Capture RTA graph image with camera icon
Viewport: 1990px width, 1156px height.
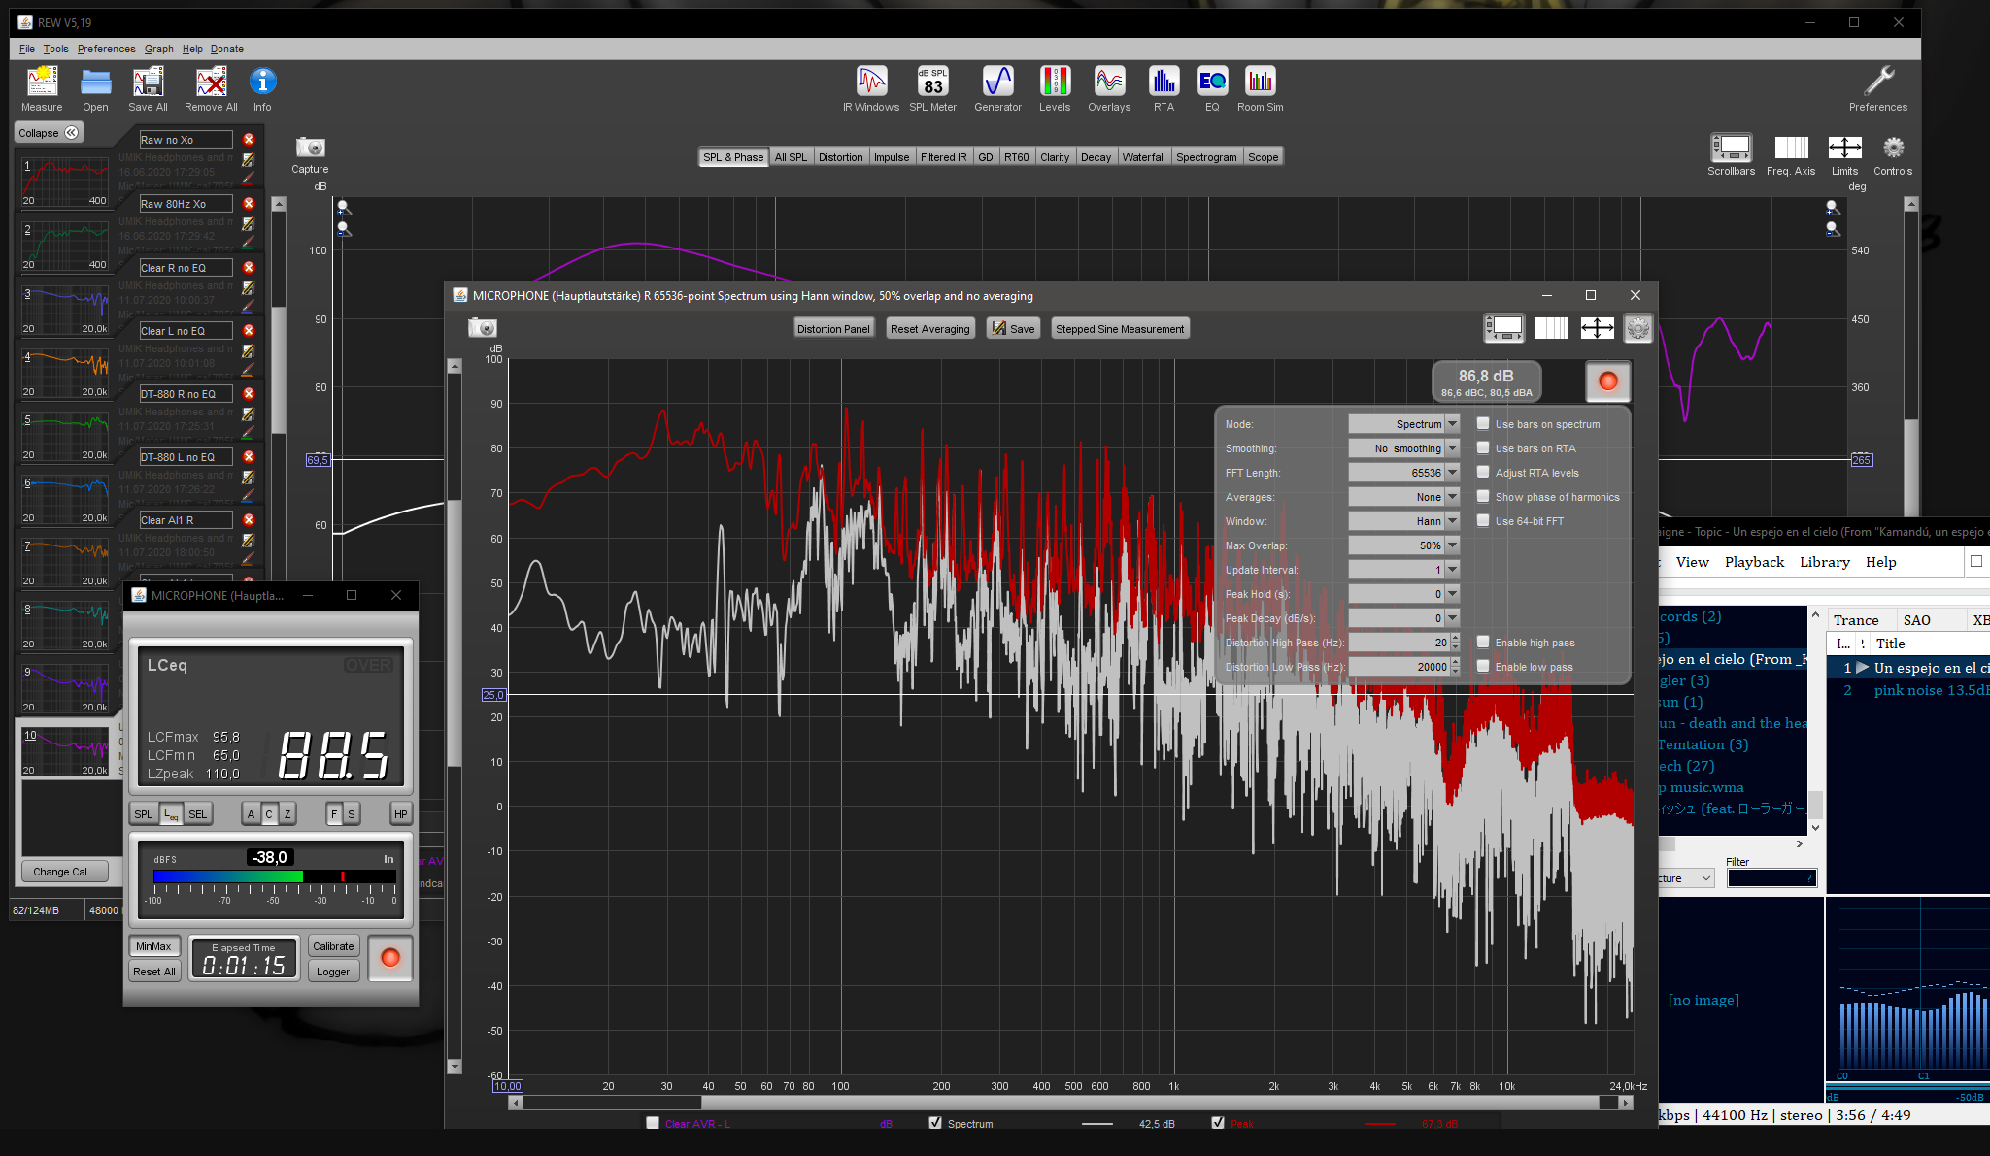pyautogui.click(x=483, y=328)
